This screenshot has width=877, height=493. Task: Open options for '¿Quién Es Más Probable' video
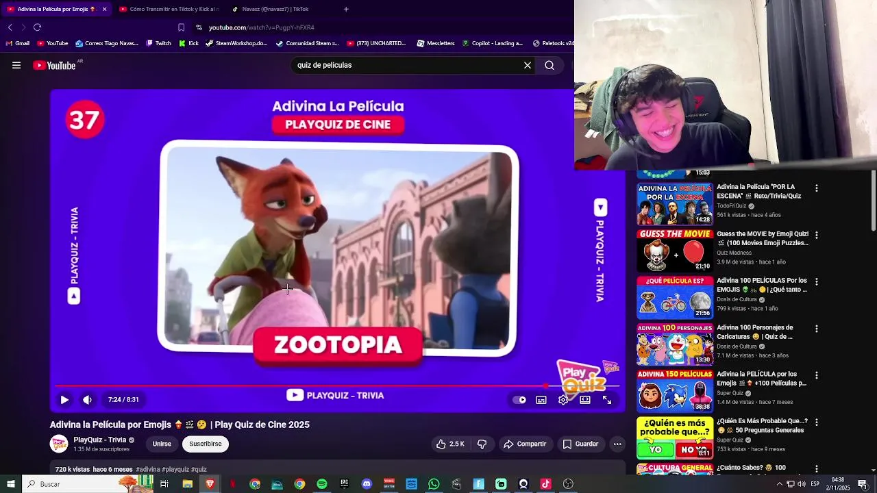click(x=816, y=422)
